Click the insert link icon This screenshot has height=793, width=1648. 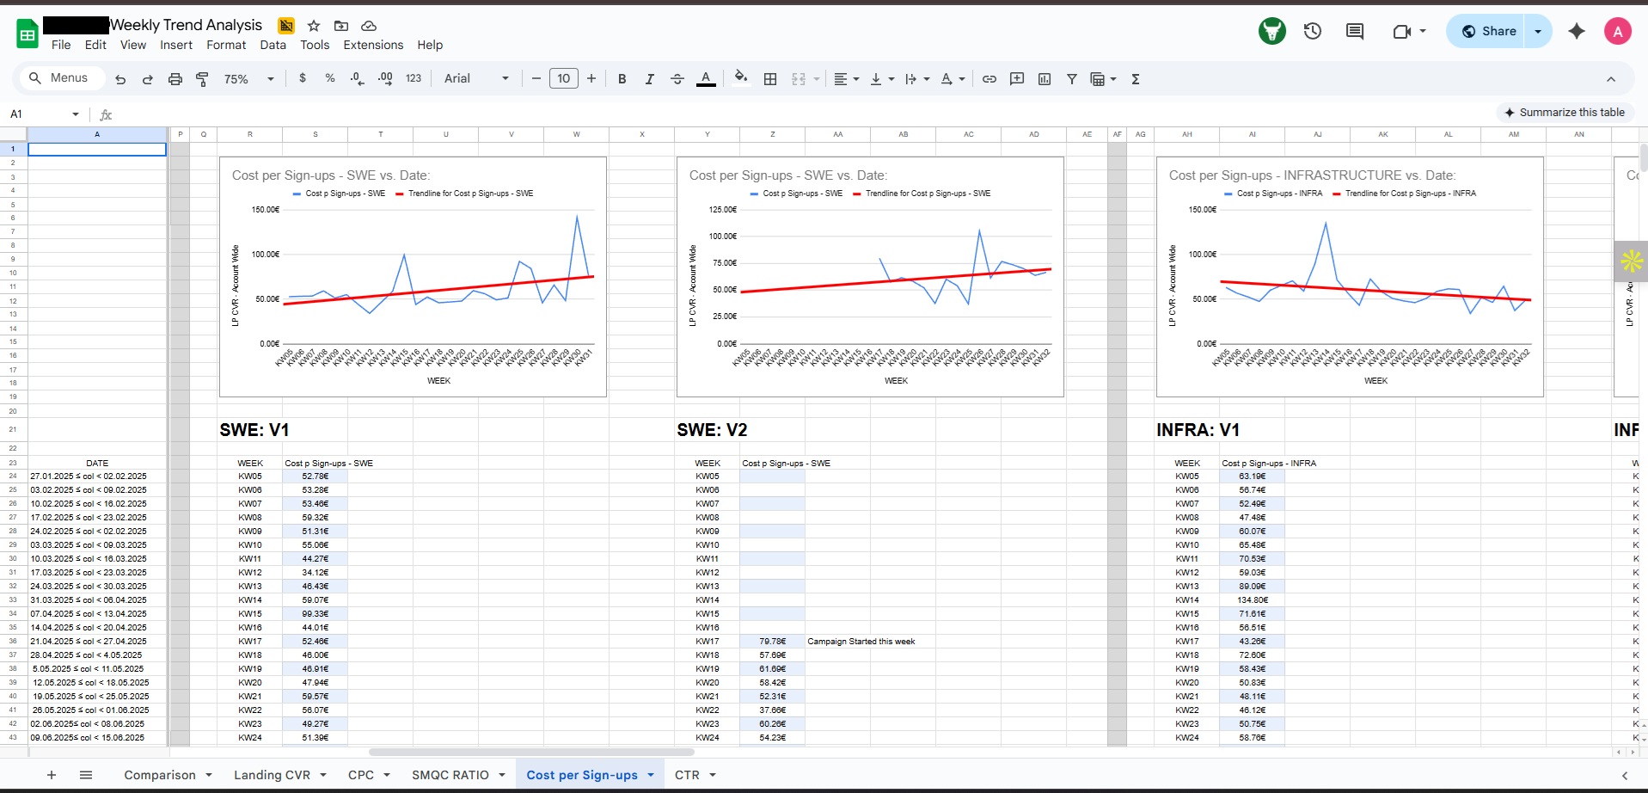(989, 79)
